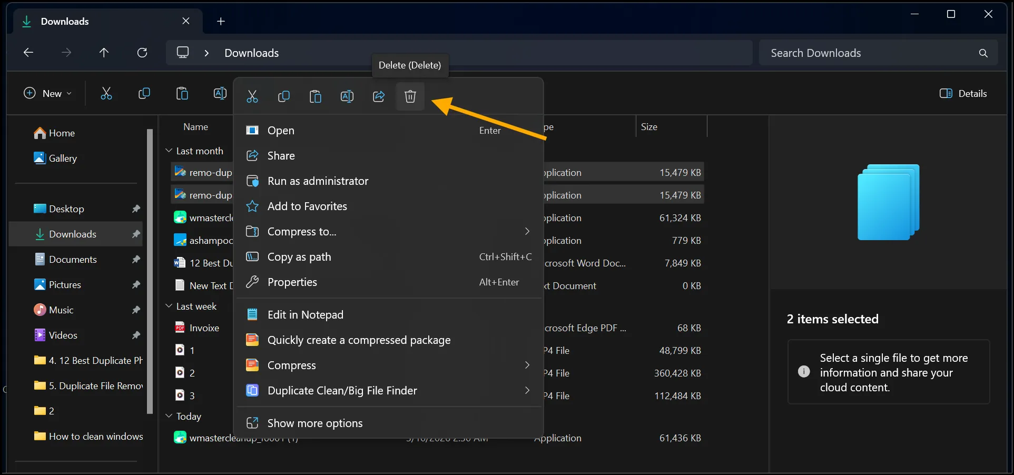Unpin Downloads from the sidebar

(x=136, y=234)
